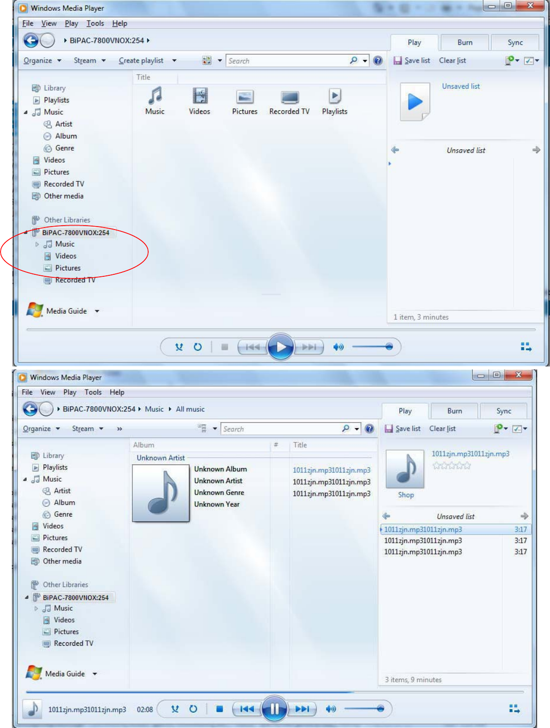Open Help icon beside upper window search
The width and height of the screenshot is (550, 728).
tap(378, 61)
